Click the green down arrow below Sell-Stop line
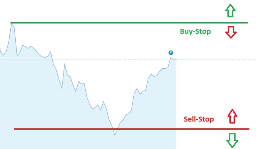Viewport: 256px width, 149px height. pos(232,140)
